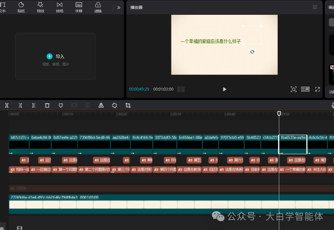
Task: Select text clip 一个幸福的家
Action: click(x=292, y=170)
